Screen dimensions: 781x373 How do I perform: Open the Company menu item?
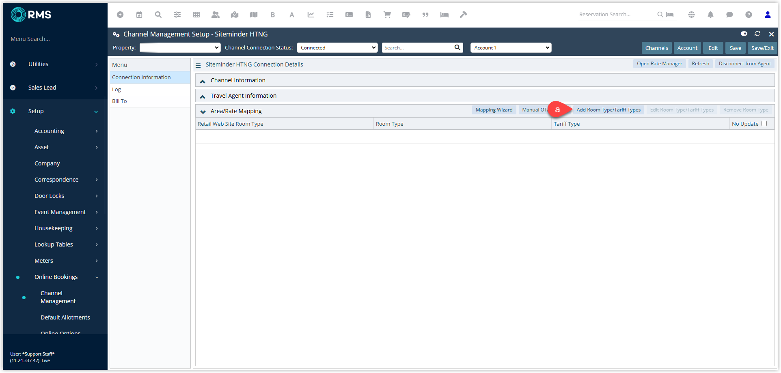tap(47, 163)
